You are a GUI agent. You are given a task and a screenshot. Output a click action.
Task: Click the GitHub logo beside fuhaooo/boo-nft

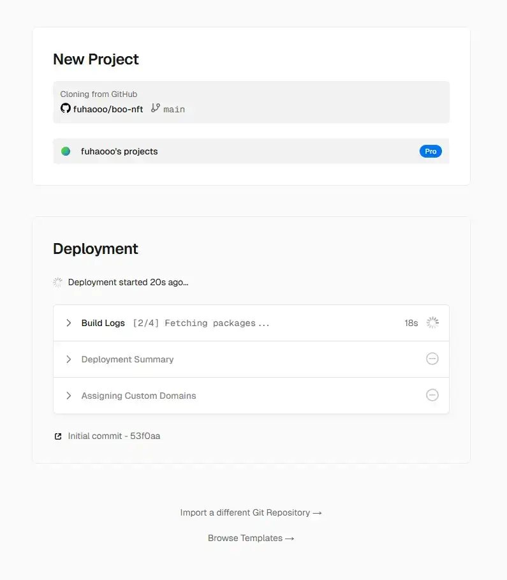point(66,108)
